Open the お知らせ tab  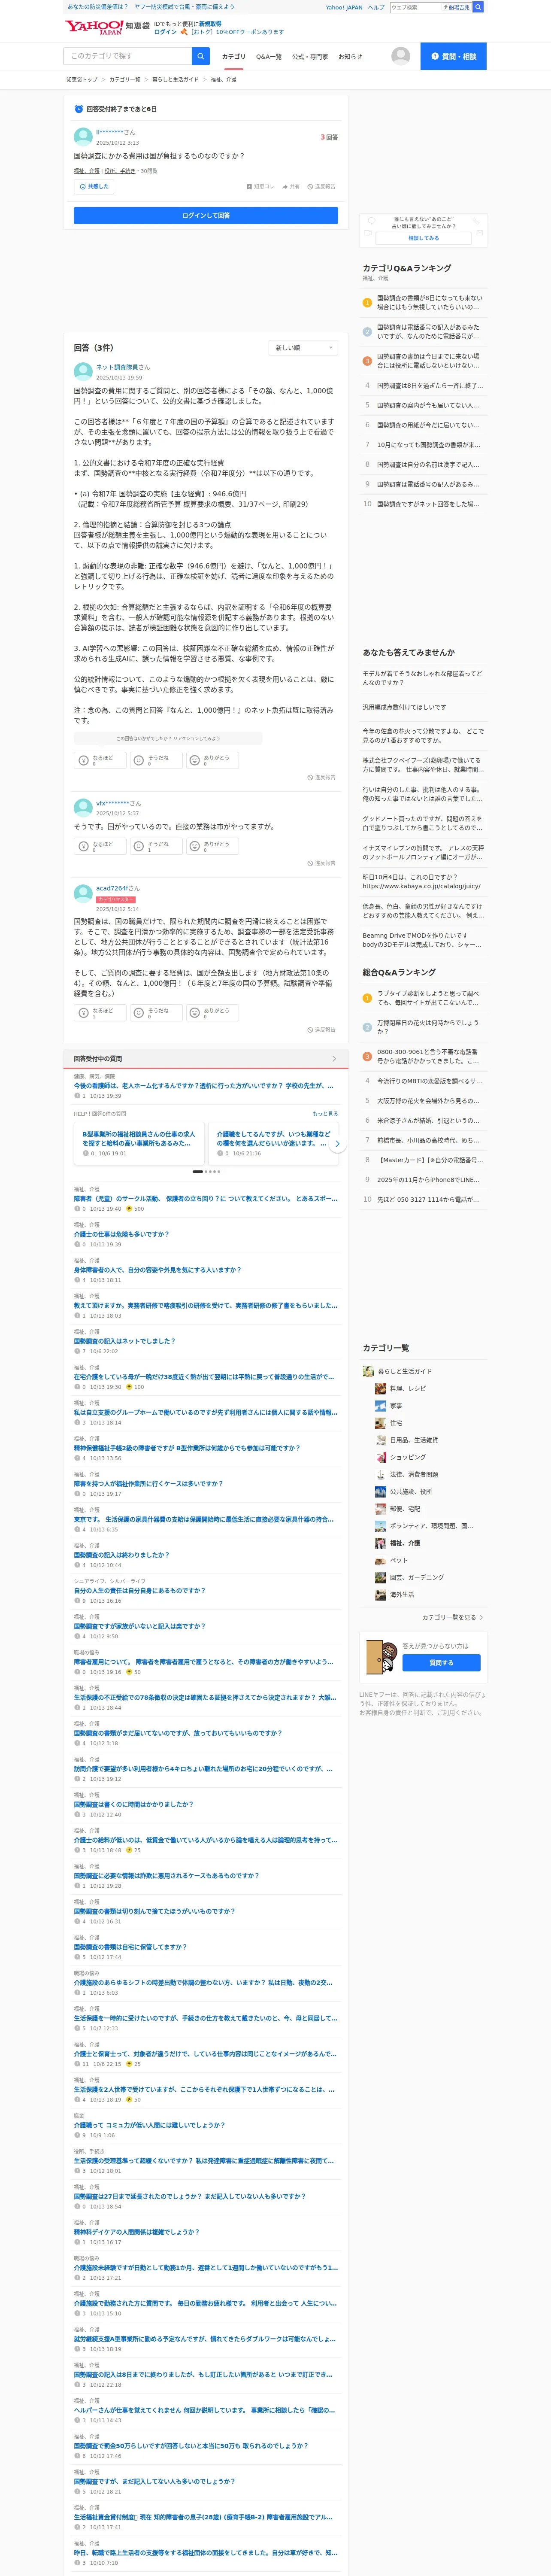(350, 57)
